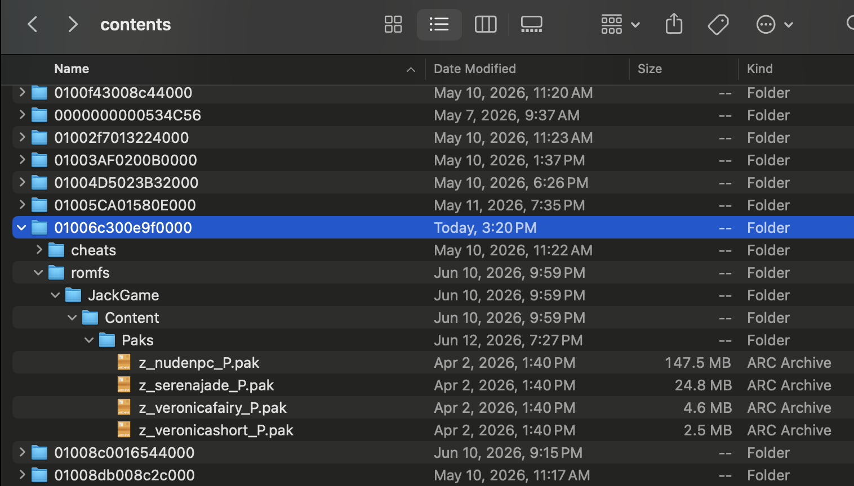Click the 01005CA01580E000 folder icon
Image resolution: width=854 pixels, height=486 pixels.
39,205
